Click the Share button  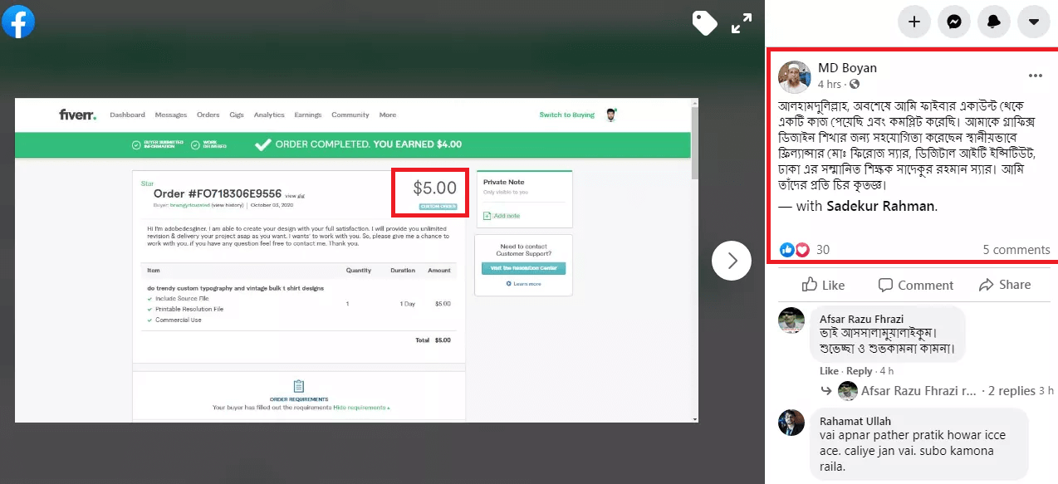(1005, 285)
